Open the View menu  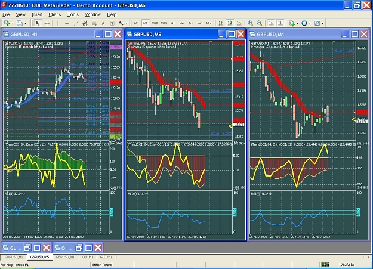click(x=21, y=14)
